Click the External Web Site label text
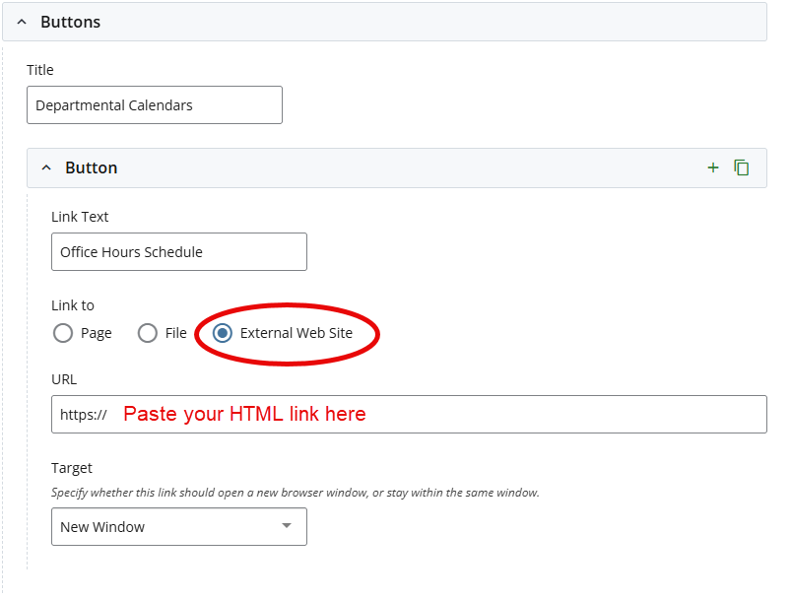The height and width of the screenshot is (600, 791). tap(297, 333)
